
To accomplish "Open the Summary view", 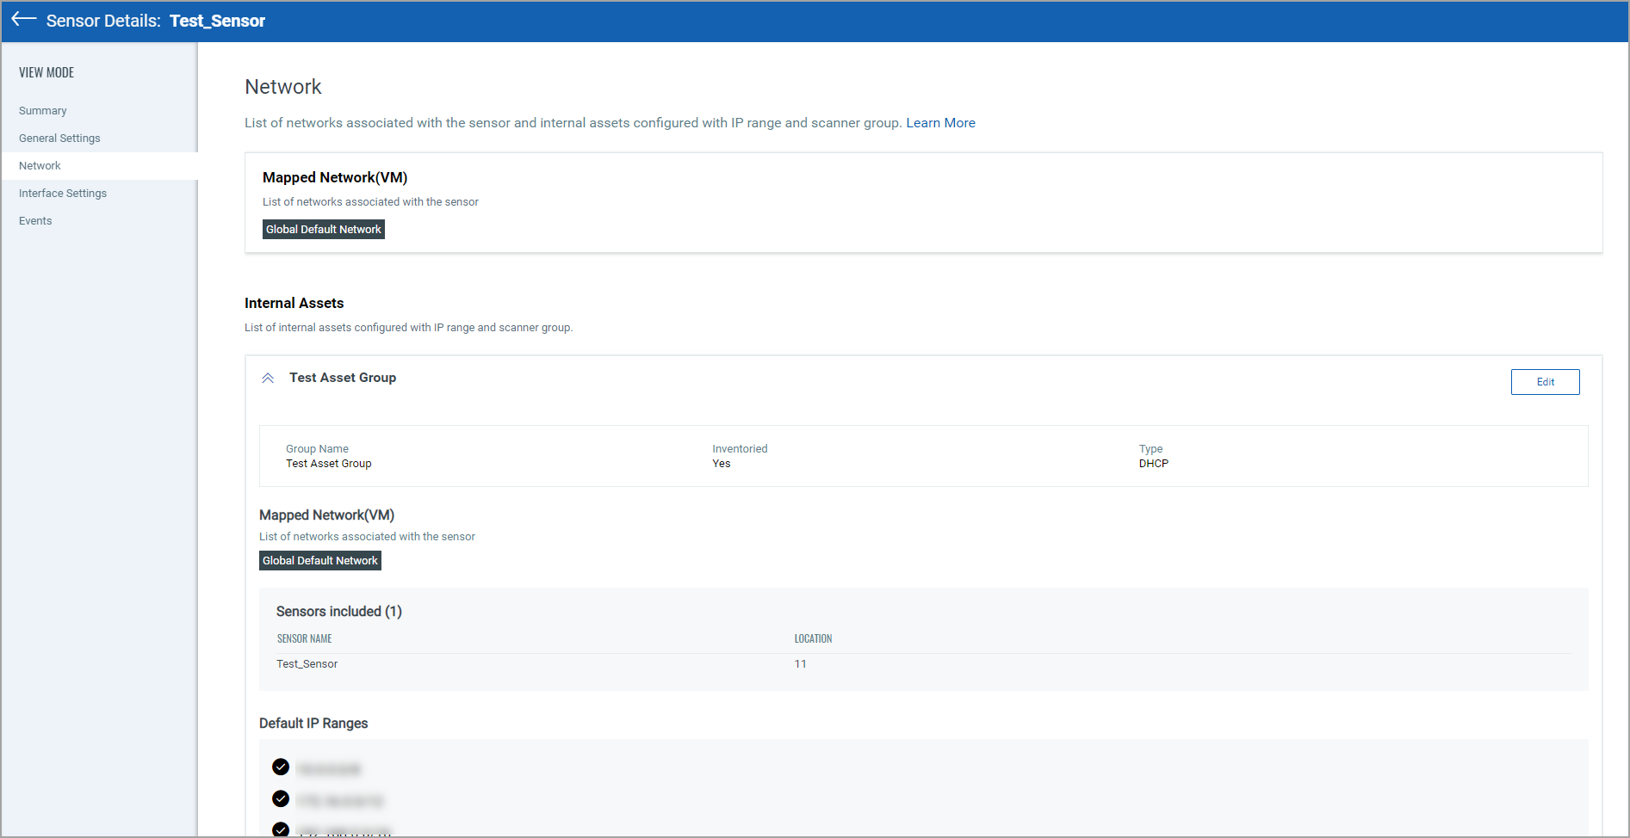I will pyautogui.click(x=43, y=111).
